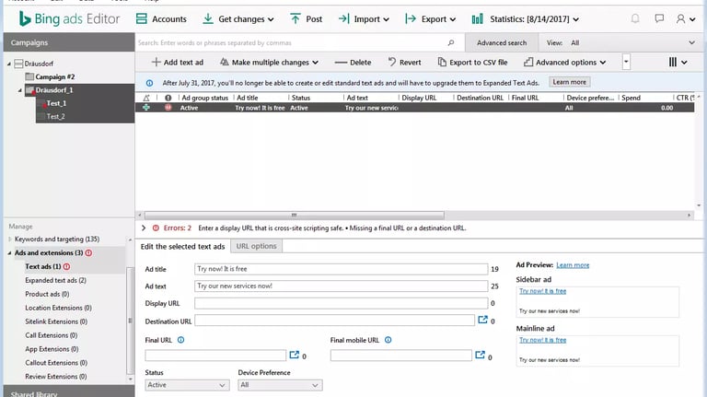Open the user account menu icon
The image size is (707, 397).
pyautogui.click(x=685, y=19)
